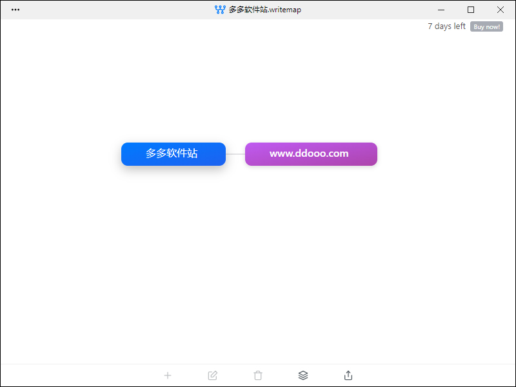Open styles with the layers toolbar item

tap(303, 375)
